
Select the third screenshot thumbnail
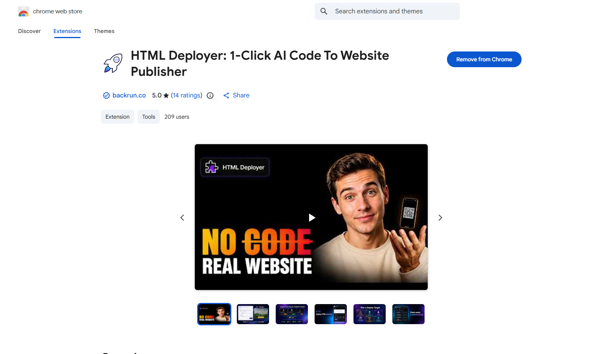pos(292,314)
